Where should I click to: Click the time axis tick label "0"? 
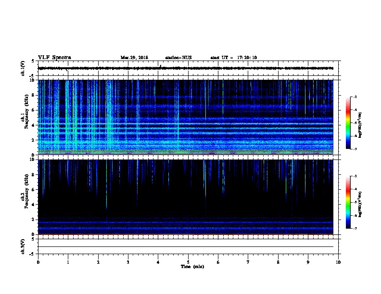click(38, 262)
